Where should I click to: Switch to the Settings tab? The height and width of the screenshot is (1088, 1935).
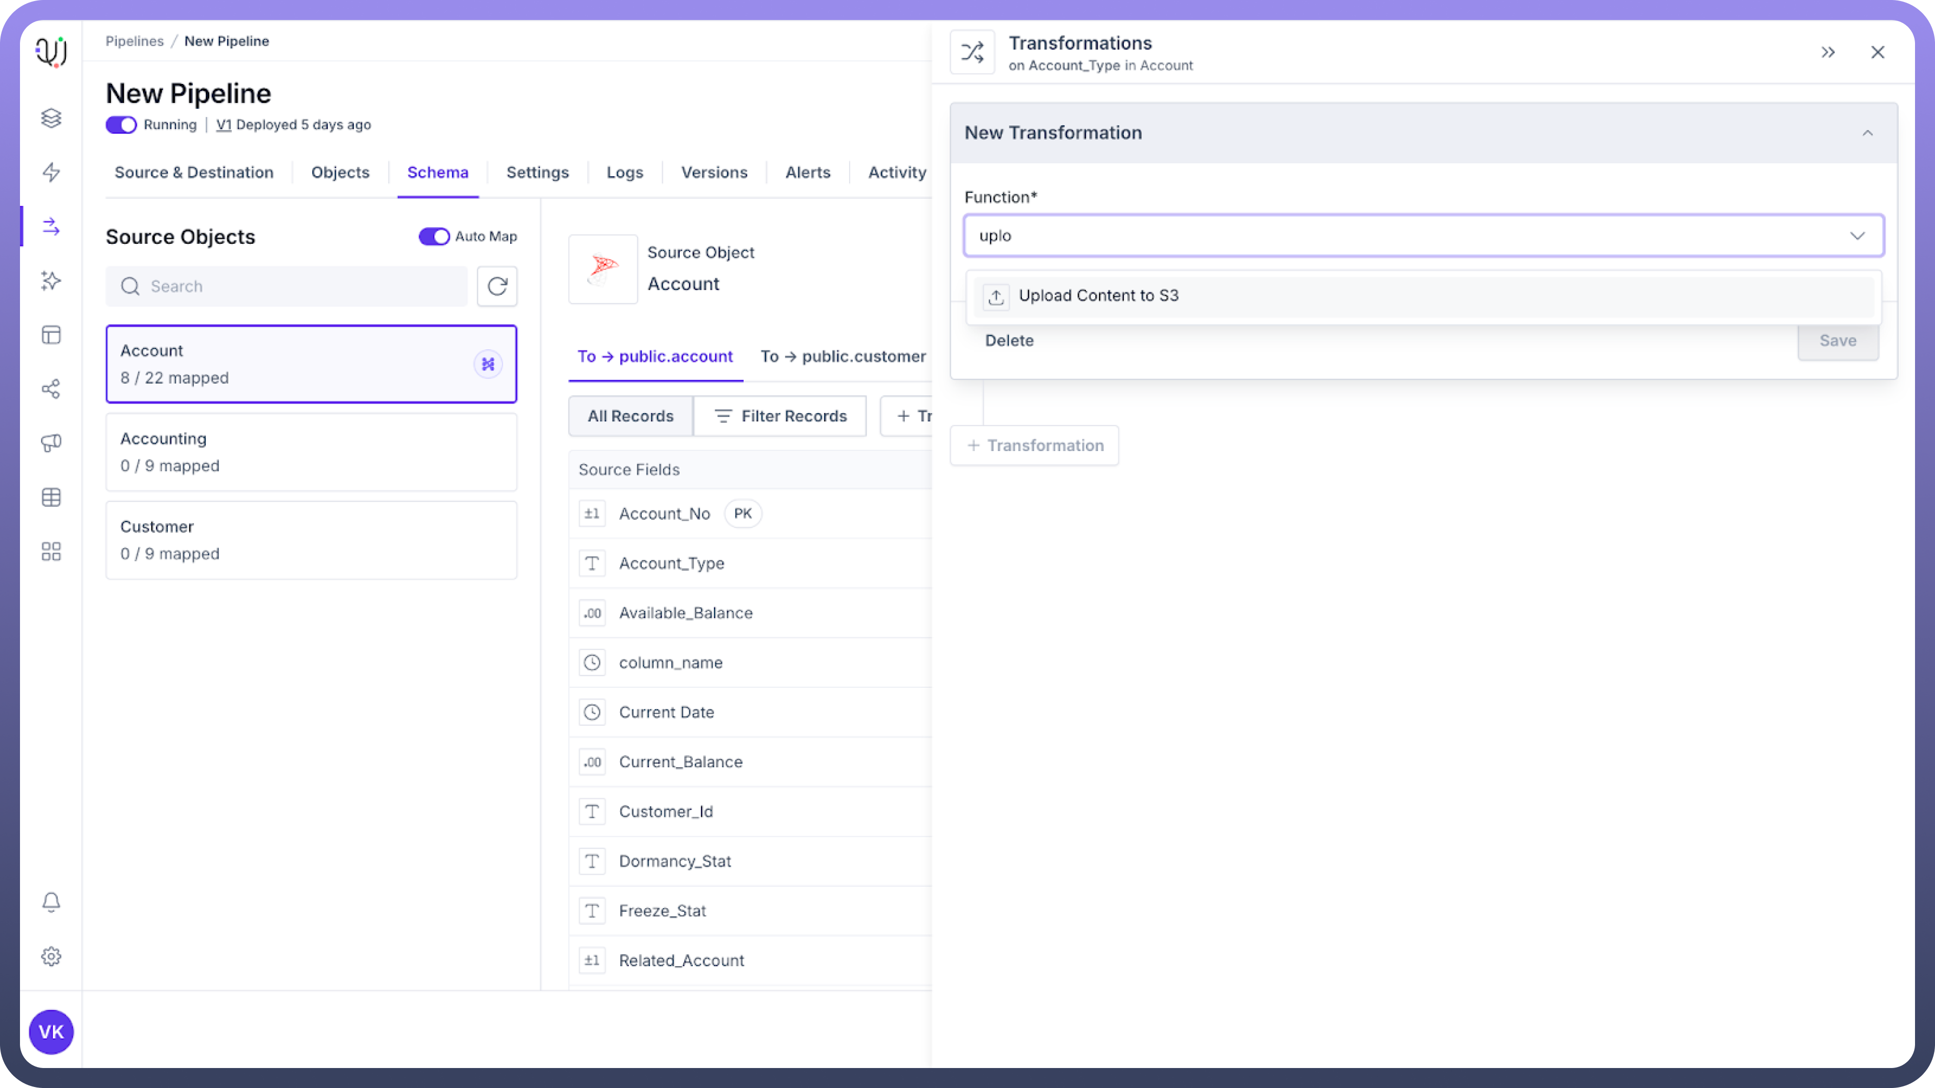pos(537,173)
